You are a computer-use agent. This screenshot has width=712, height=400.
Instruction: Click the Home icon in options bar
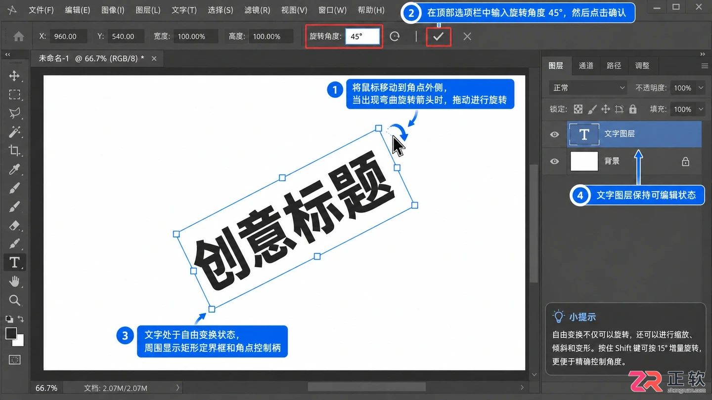click(x=19, y=37)
